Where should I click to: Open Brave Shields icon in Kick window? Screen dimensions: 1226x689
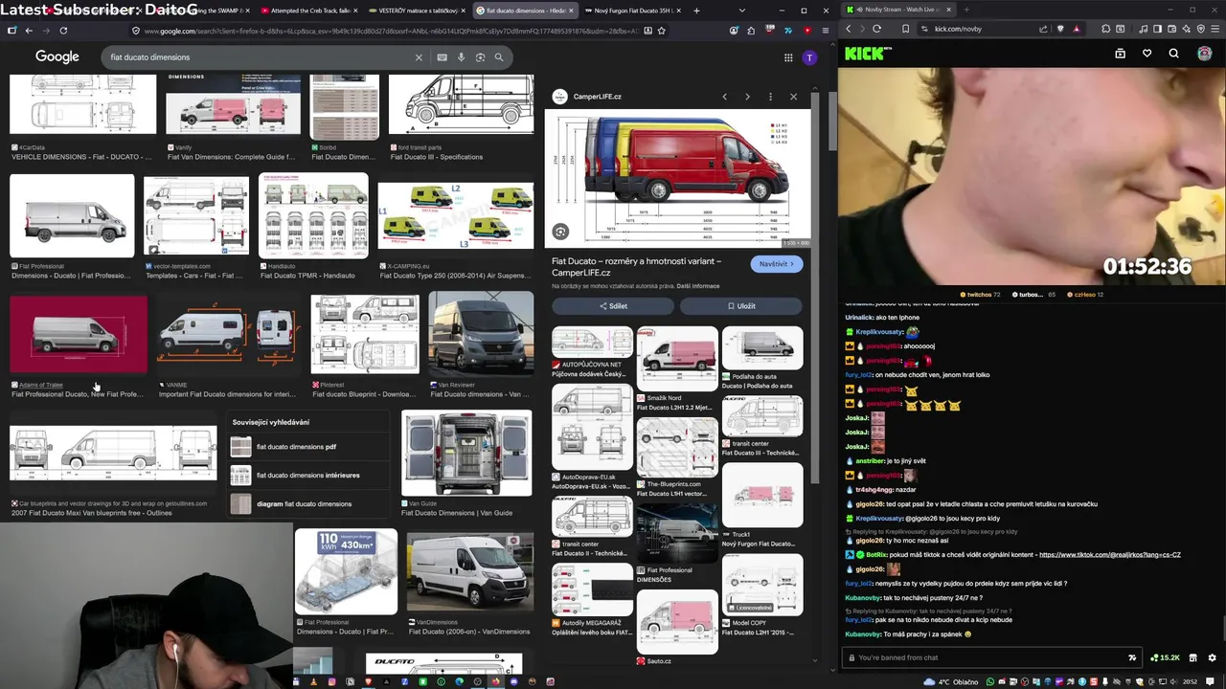coord(1060,29)
